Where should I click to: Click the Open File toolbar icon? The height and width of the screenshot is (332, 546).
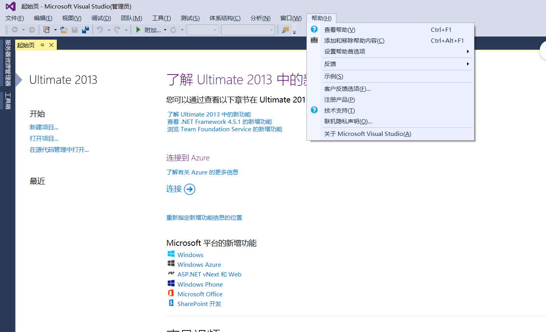pyautogui.click(x=64, y=30)
